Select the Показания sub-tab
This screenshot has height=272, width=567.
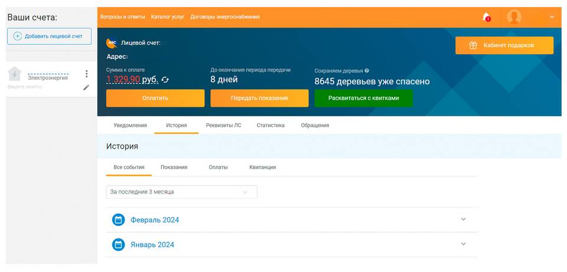coord(174,167)
